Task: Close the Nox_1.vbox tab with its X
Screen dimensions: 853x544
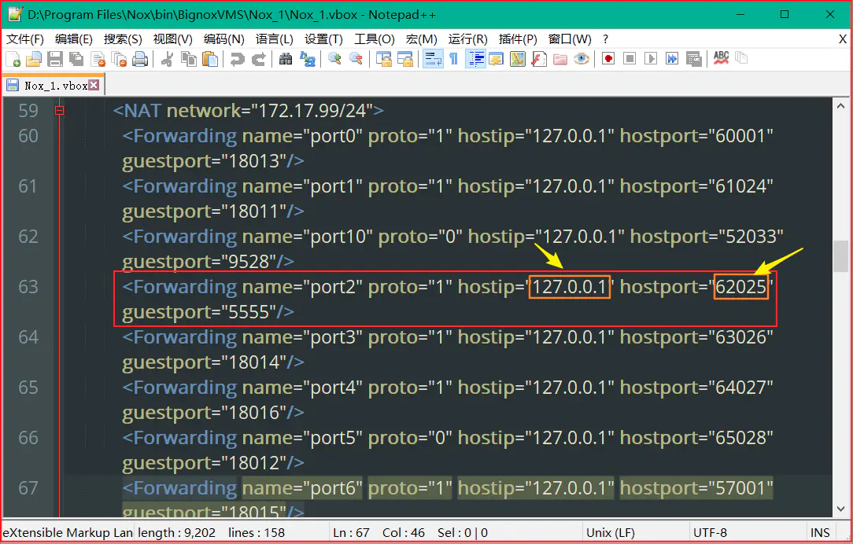Action: [94, 86]
